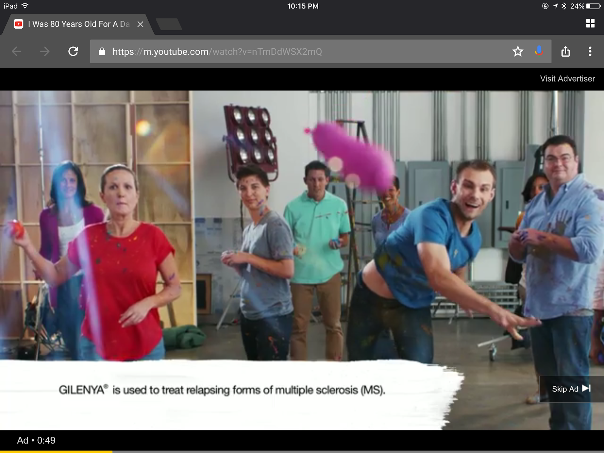Reload the YouTube page
Image resolution: width=604 pixels, height=453 pixels.
coord(73,51)
